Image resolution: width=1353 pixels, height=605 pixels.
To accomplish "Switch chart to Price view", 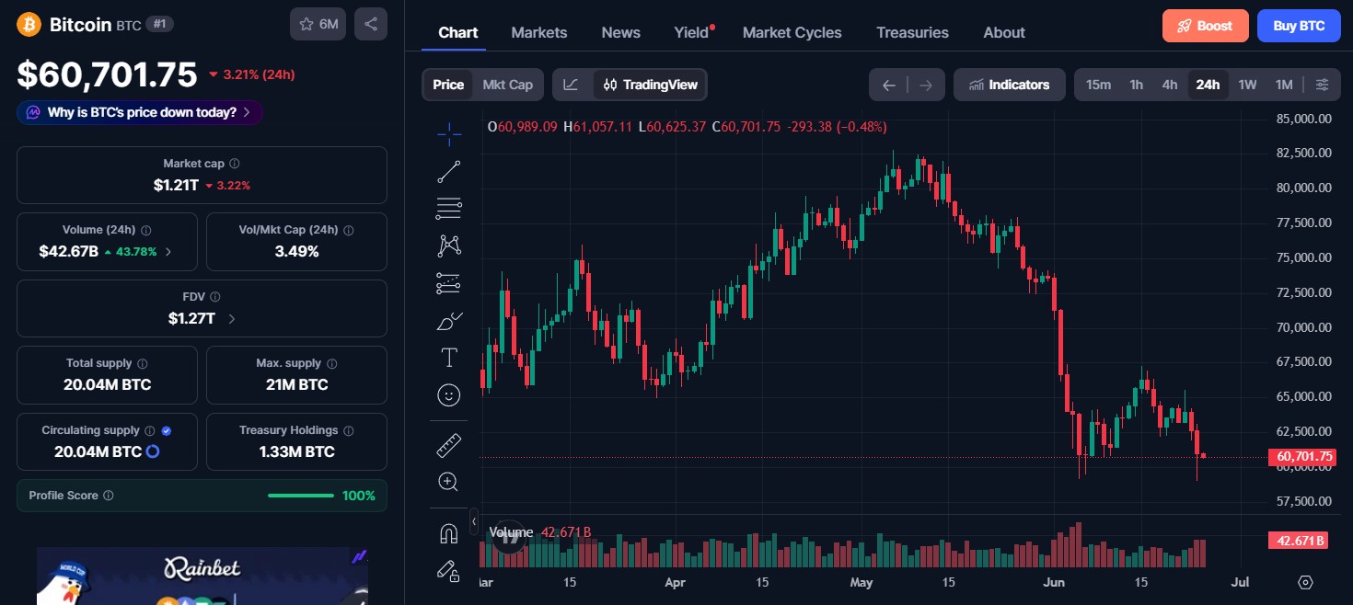I will pos(448,85).
